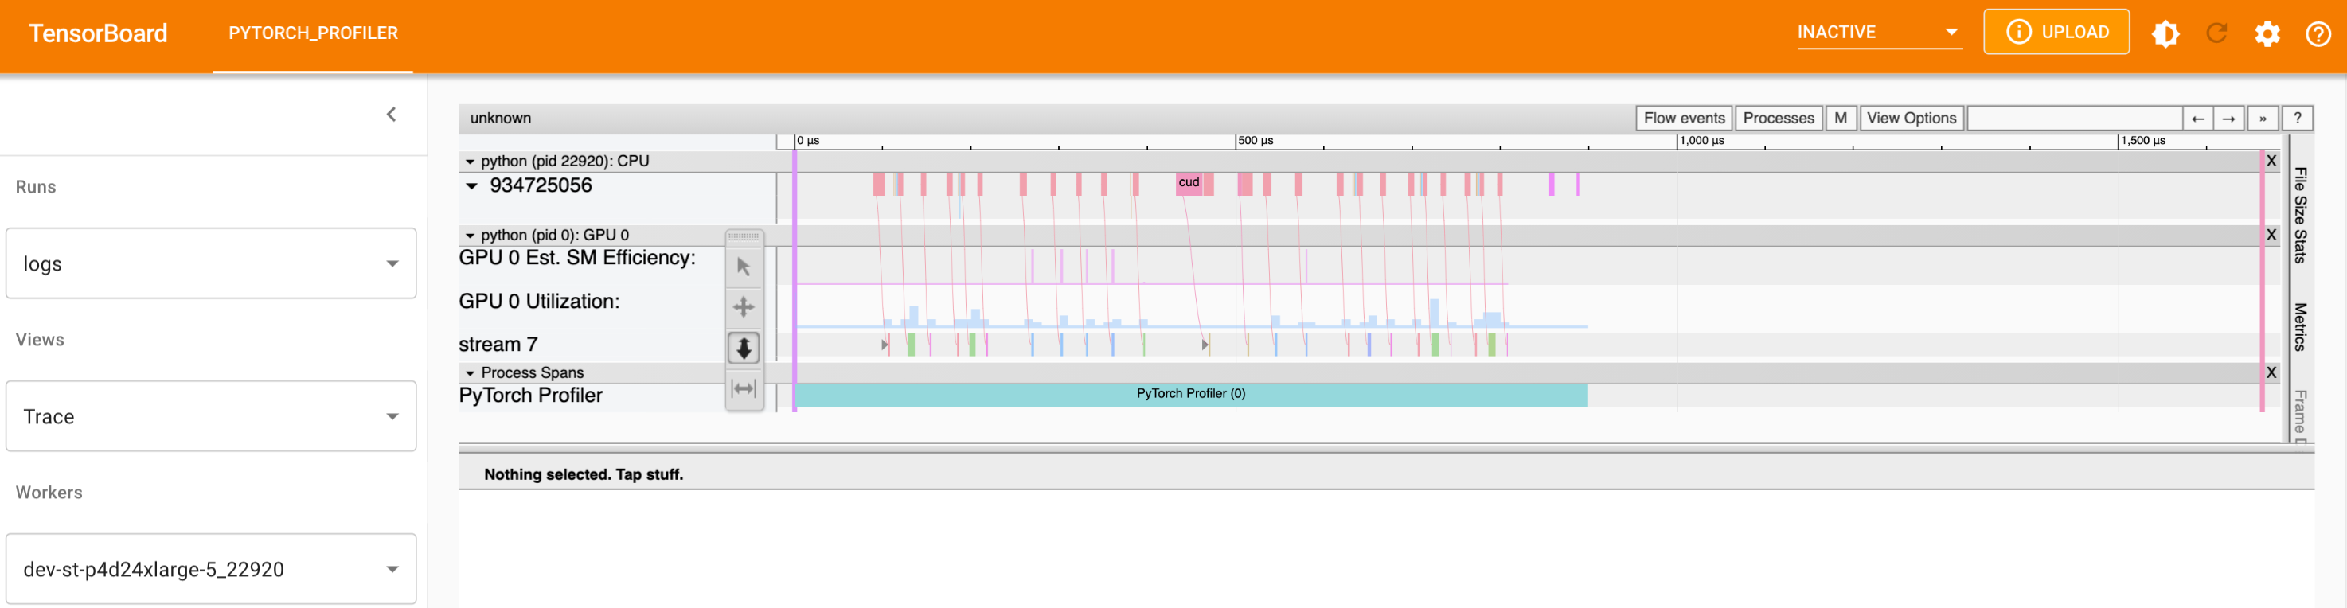Click 'GPU 0 Utilization:' track label
Screen dimensions: 2347x608
coord(539,302)
